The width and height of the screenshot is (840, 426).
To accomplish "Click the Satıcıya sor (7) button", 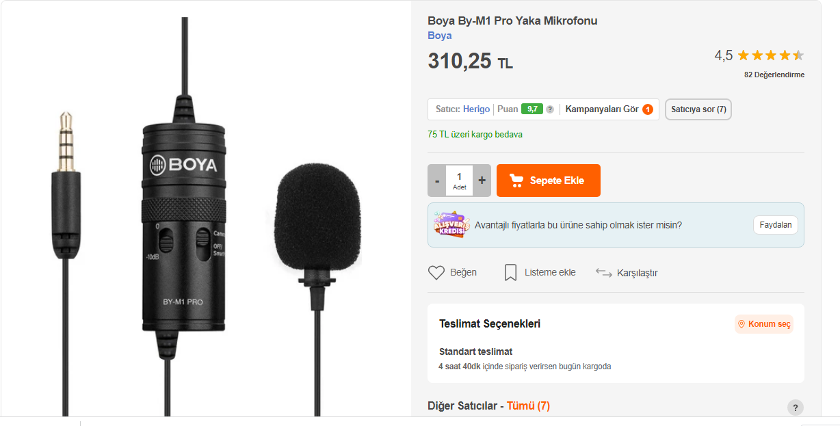I will pyautogui.click(x=698, y=109).
